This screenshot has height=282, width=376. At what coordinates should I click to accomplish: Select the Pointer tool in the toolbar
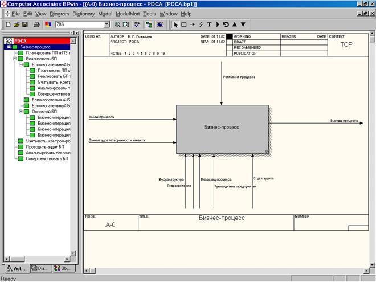pyautogui.click(x=175, y=24)
